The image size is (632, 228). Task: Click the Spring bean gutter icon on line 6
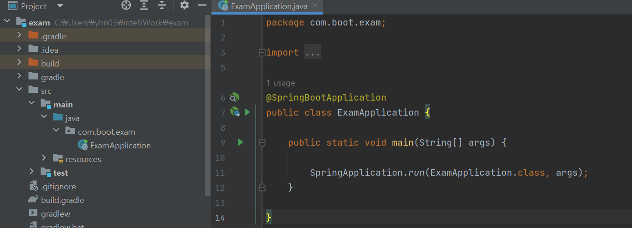click(235, 97)
